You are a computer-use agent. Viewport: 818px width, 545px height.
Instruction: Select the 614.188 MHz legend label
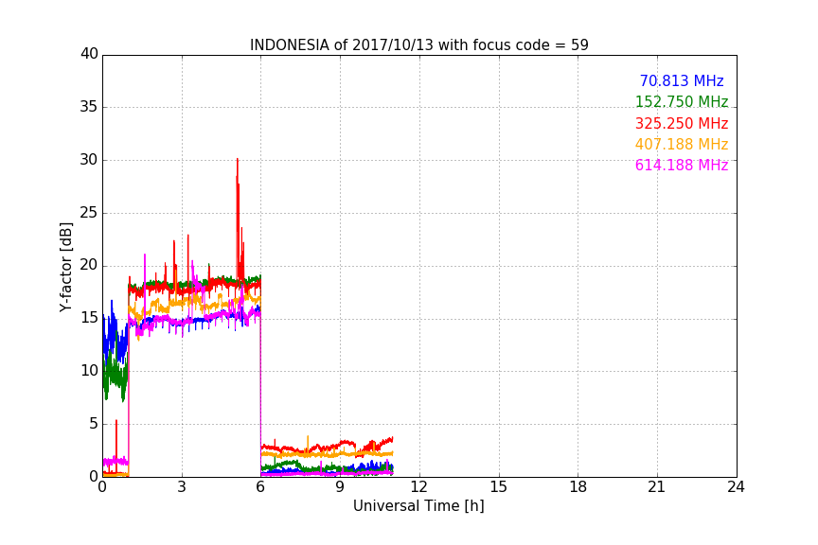pyautogui.click(x=682, y=165)
